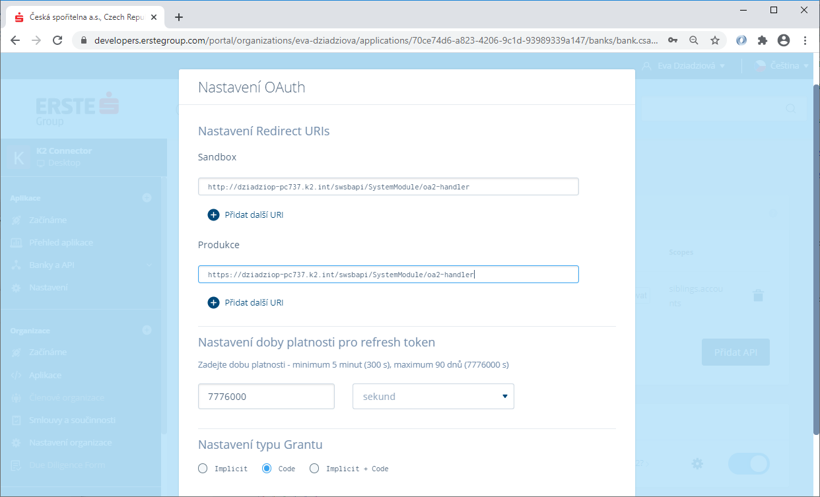This screenshot has height=497, width=820.
Task: Open Aplikace under Organizace
Action: (x=45, y=375)
